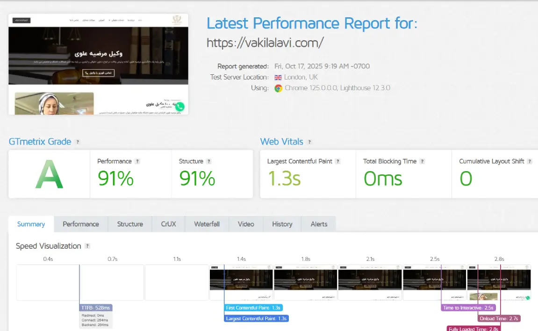Click help icon next to Web Vitals
This screenshot has width=538, height=331.
pyautogui.click(x=309, y=142)
